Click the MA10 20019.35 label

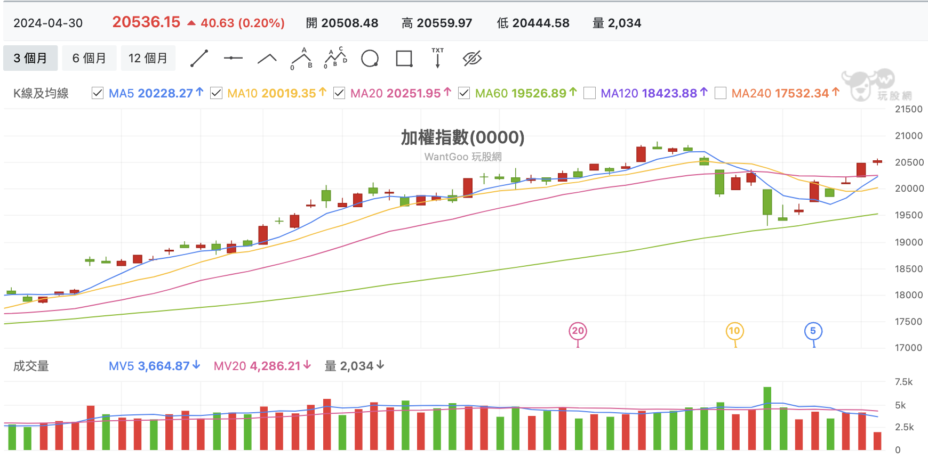pyautogui.click(x=277, y=93)
